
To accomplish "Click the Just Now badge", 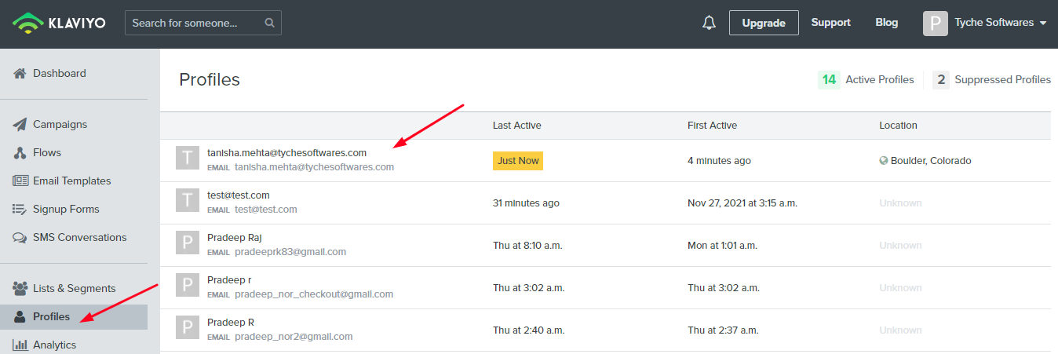I will click(x=518, y=160).
